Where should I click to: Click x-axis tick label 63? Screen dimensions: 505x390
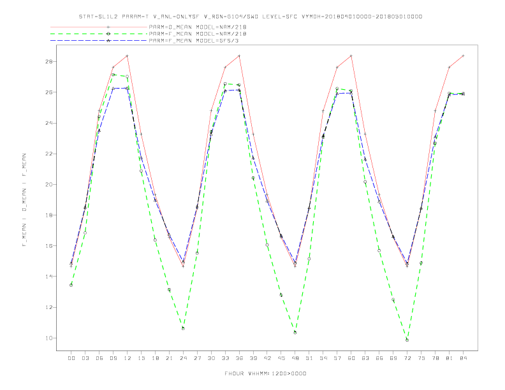[x=365, y=358]
